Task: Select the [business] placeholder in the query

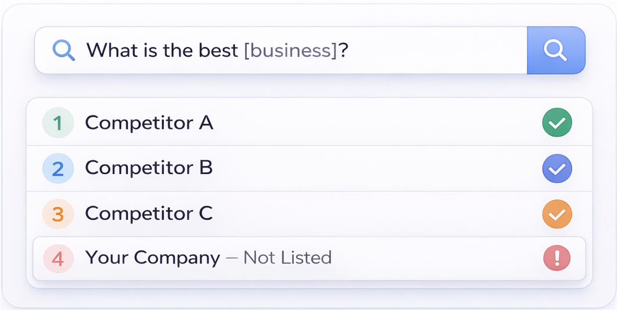Action: point(290,50)
